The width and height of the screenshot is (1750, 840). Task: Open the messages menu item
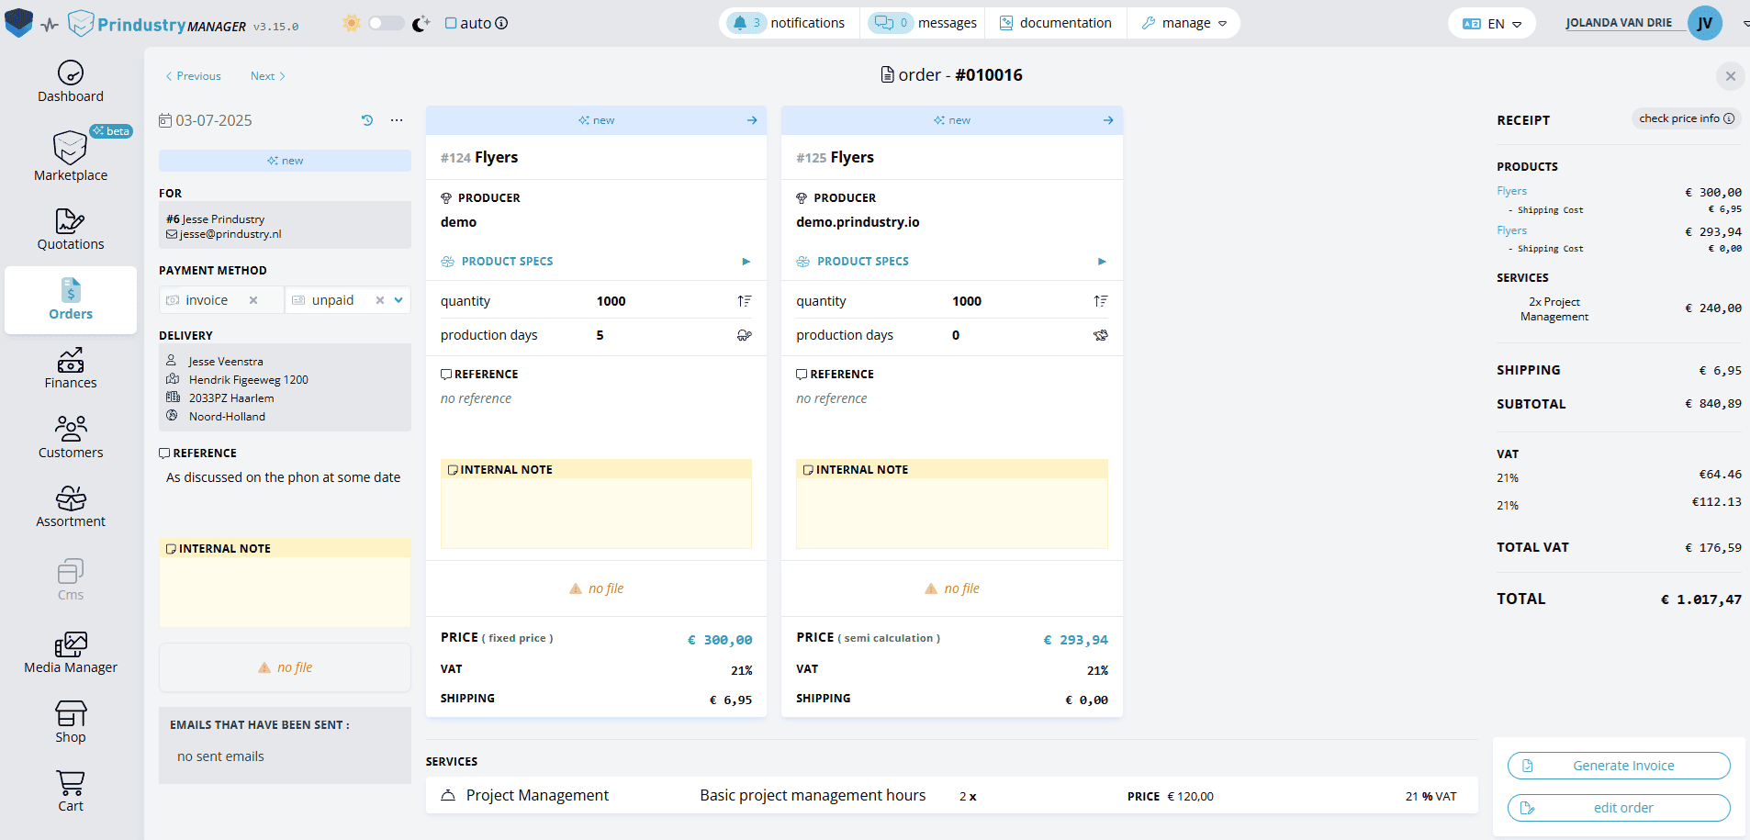(924, 23)
